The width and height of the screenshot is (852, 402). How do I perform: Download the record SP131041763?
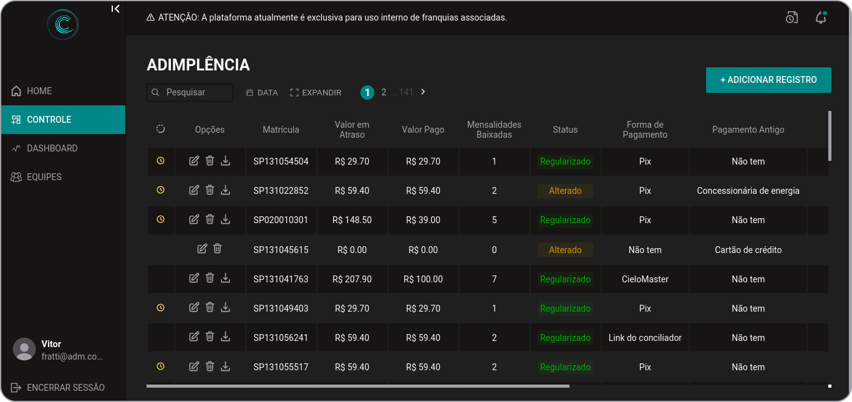click(226, 279)
